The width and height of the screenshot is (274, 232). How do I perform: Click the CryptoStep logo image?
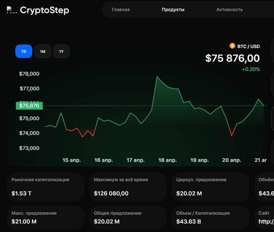click(x=12, y=10)
